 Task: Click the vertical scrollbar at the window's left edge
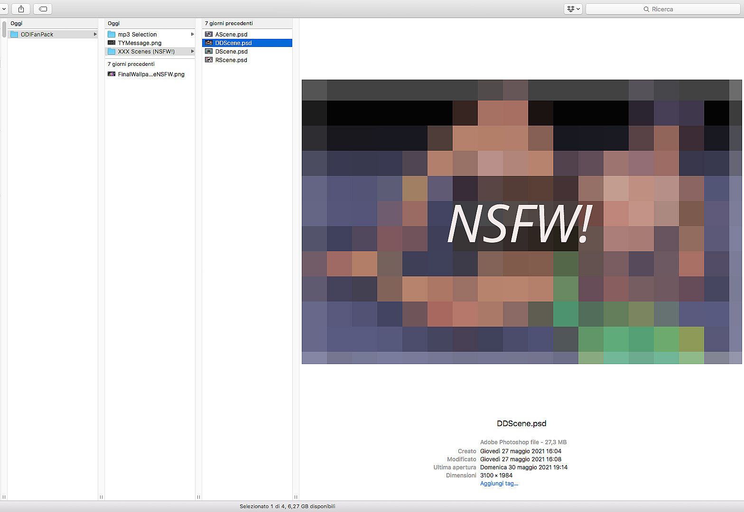click(x=4, y=29)
